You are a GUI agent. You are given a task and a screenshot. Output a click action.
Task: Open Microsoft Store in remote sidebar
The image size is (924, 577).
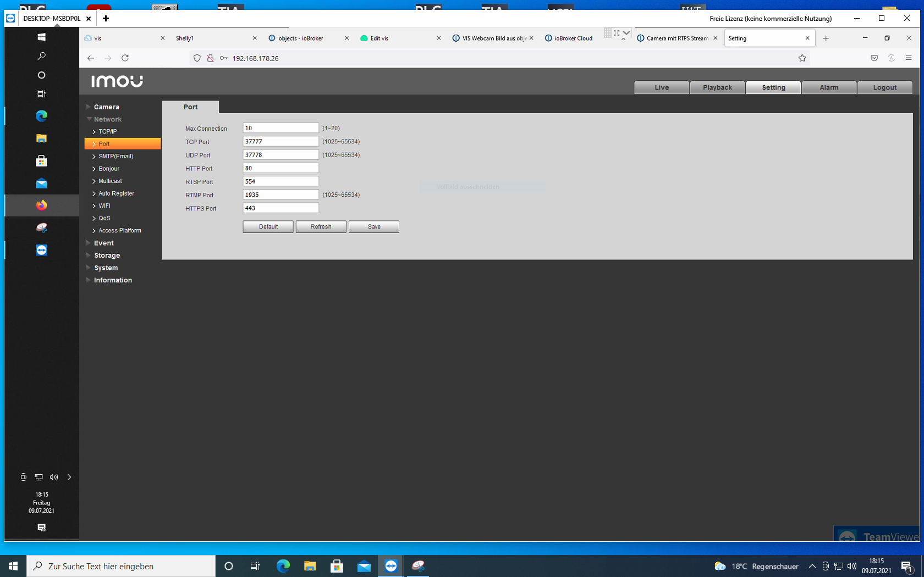pyautogui.click(x=41, y=161)
